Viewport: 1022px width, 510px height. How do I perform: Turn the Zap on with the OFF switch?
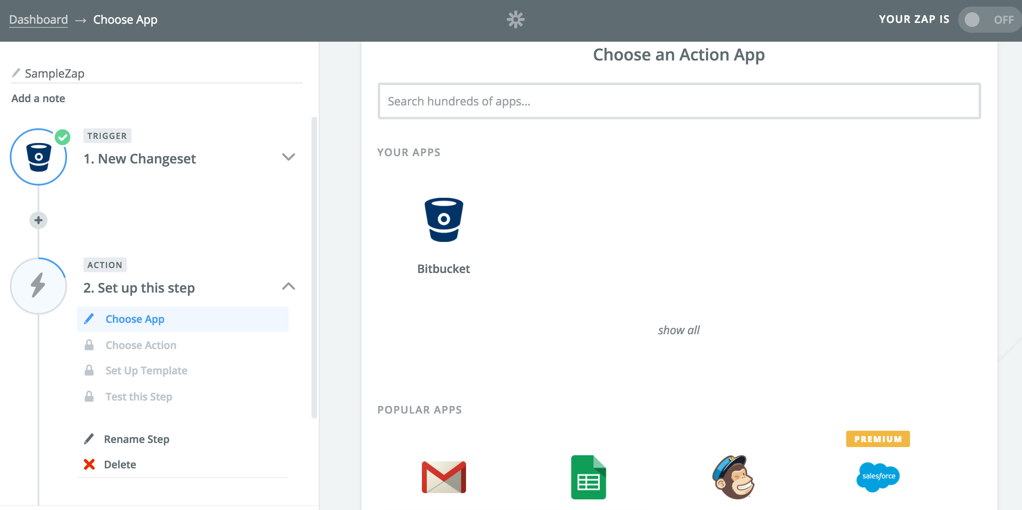(989, 20)
